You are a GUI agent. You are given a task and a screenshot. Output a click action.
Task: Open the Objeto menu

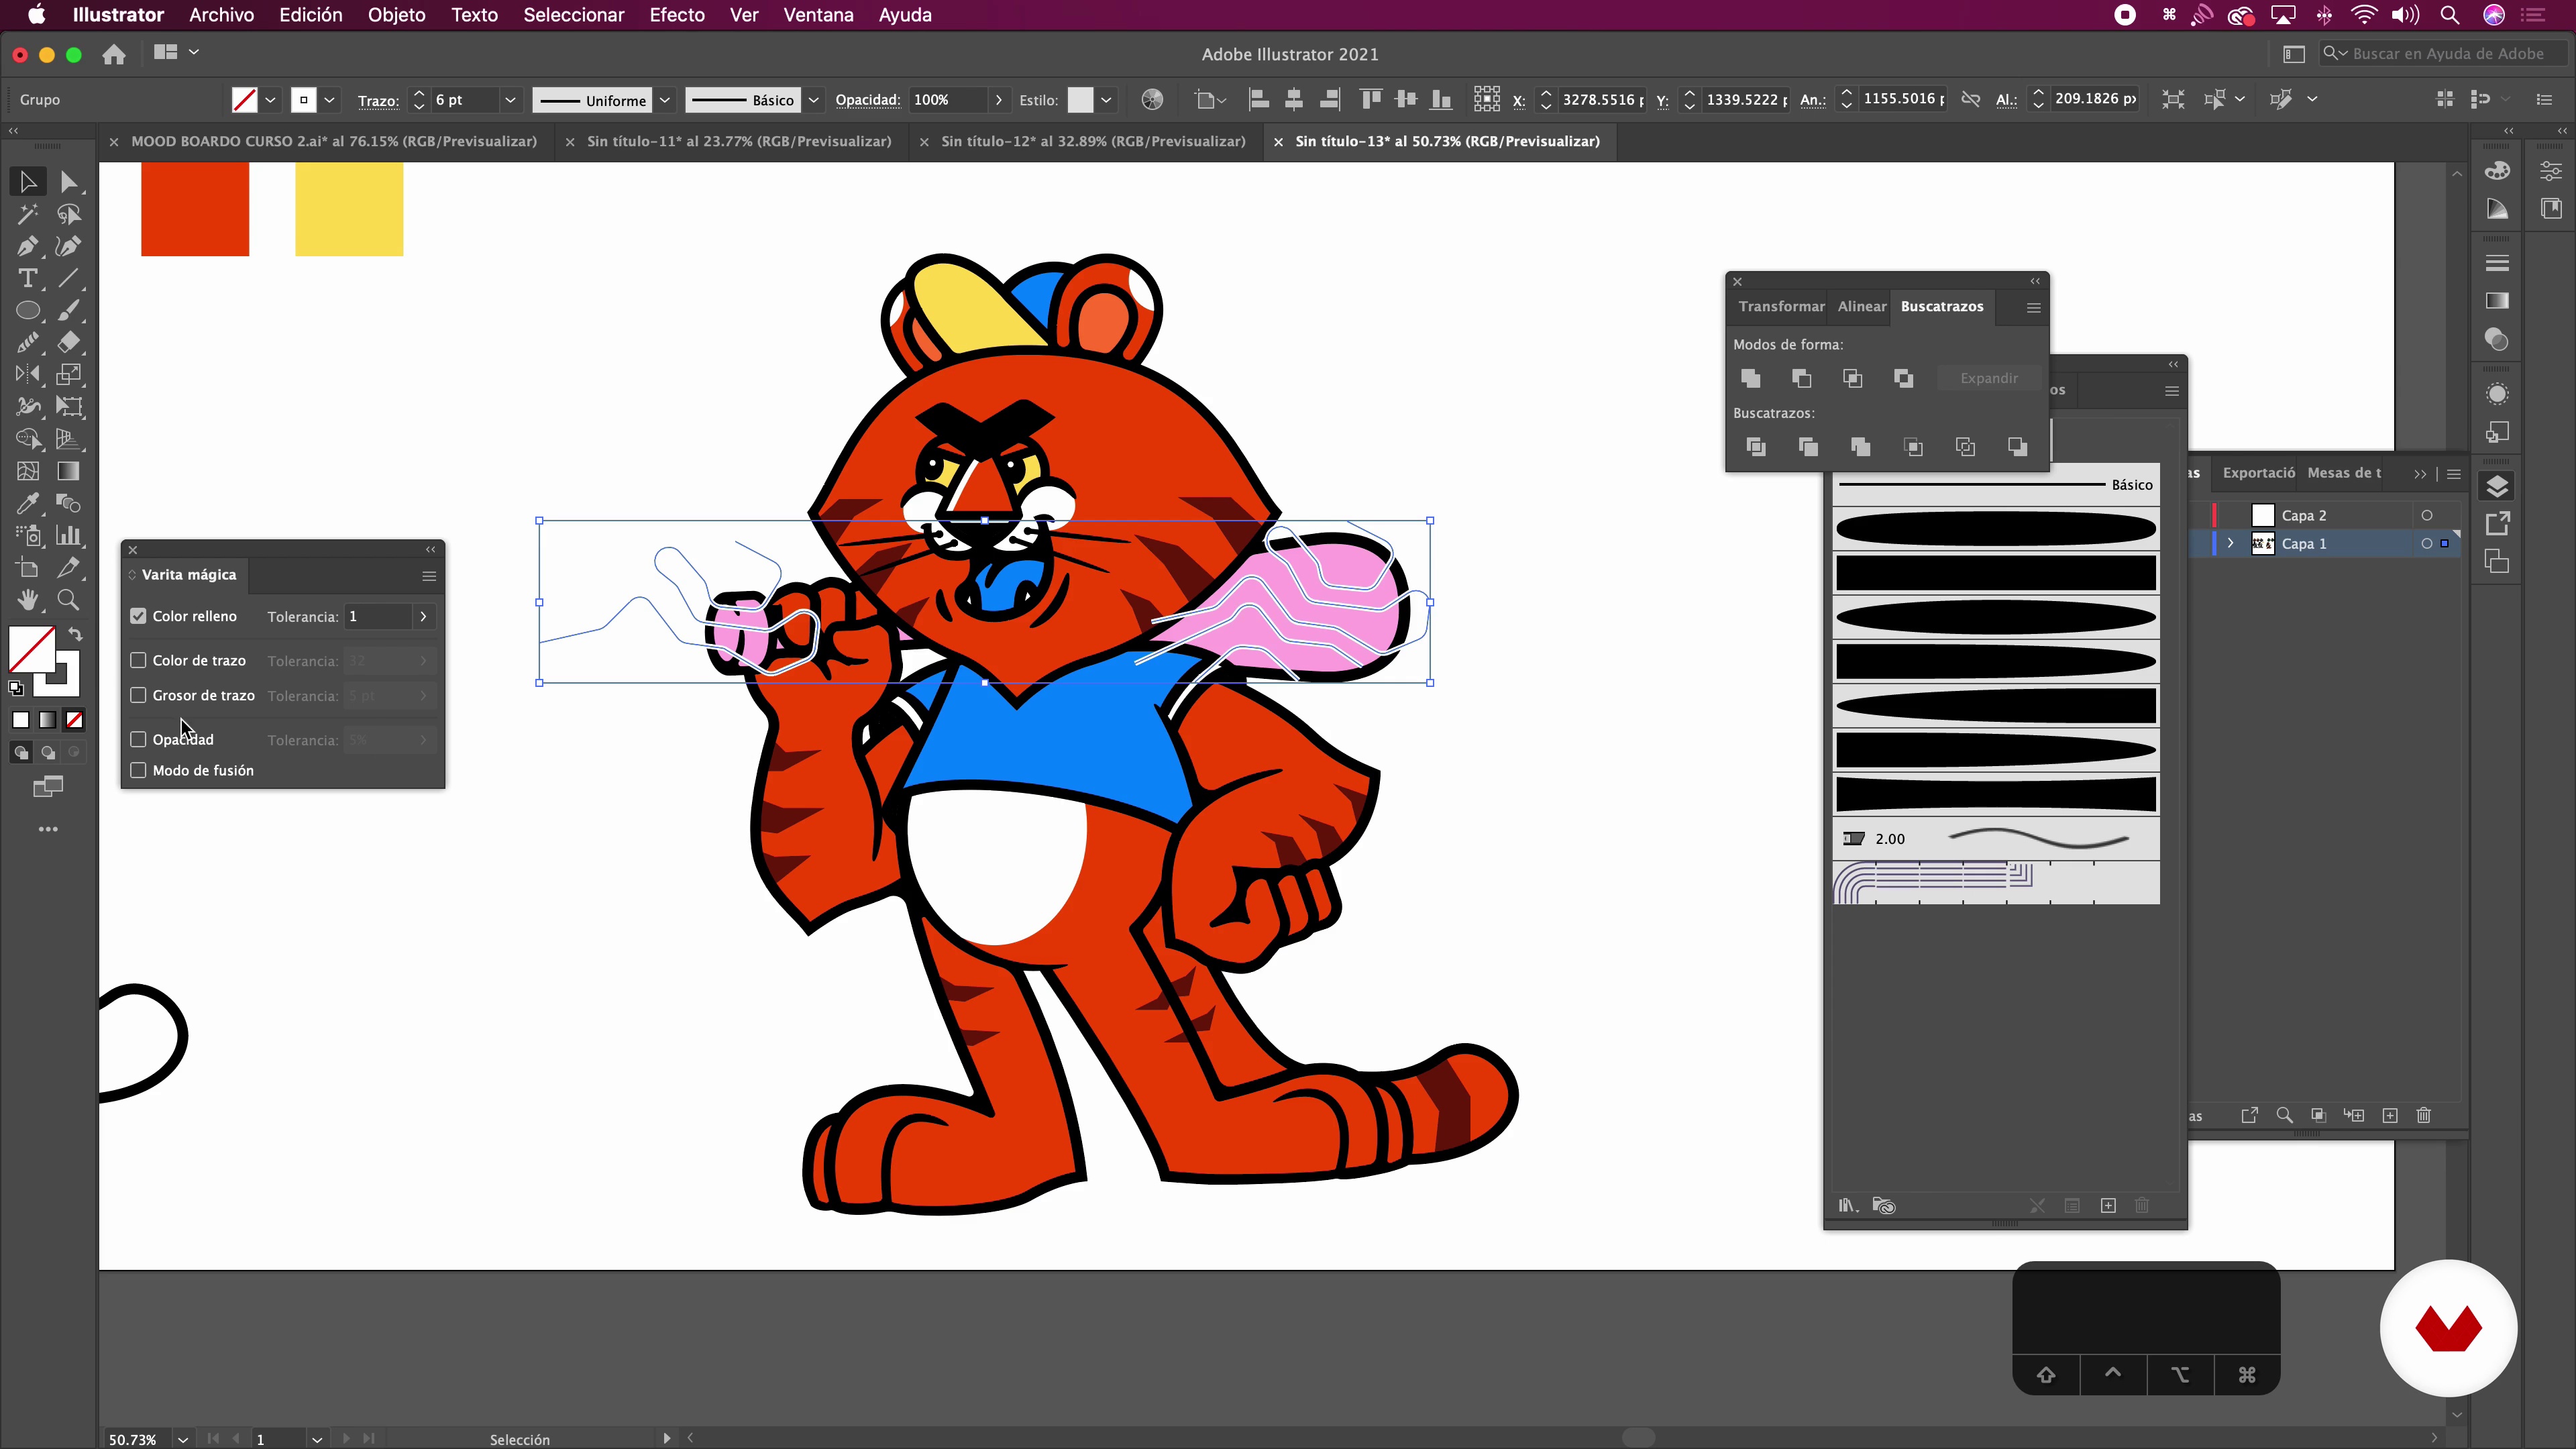point(396,15)
